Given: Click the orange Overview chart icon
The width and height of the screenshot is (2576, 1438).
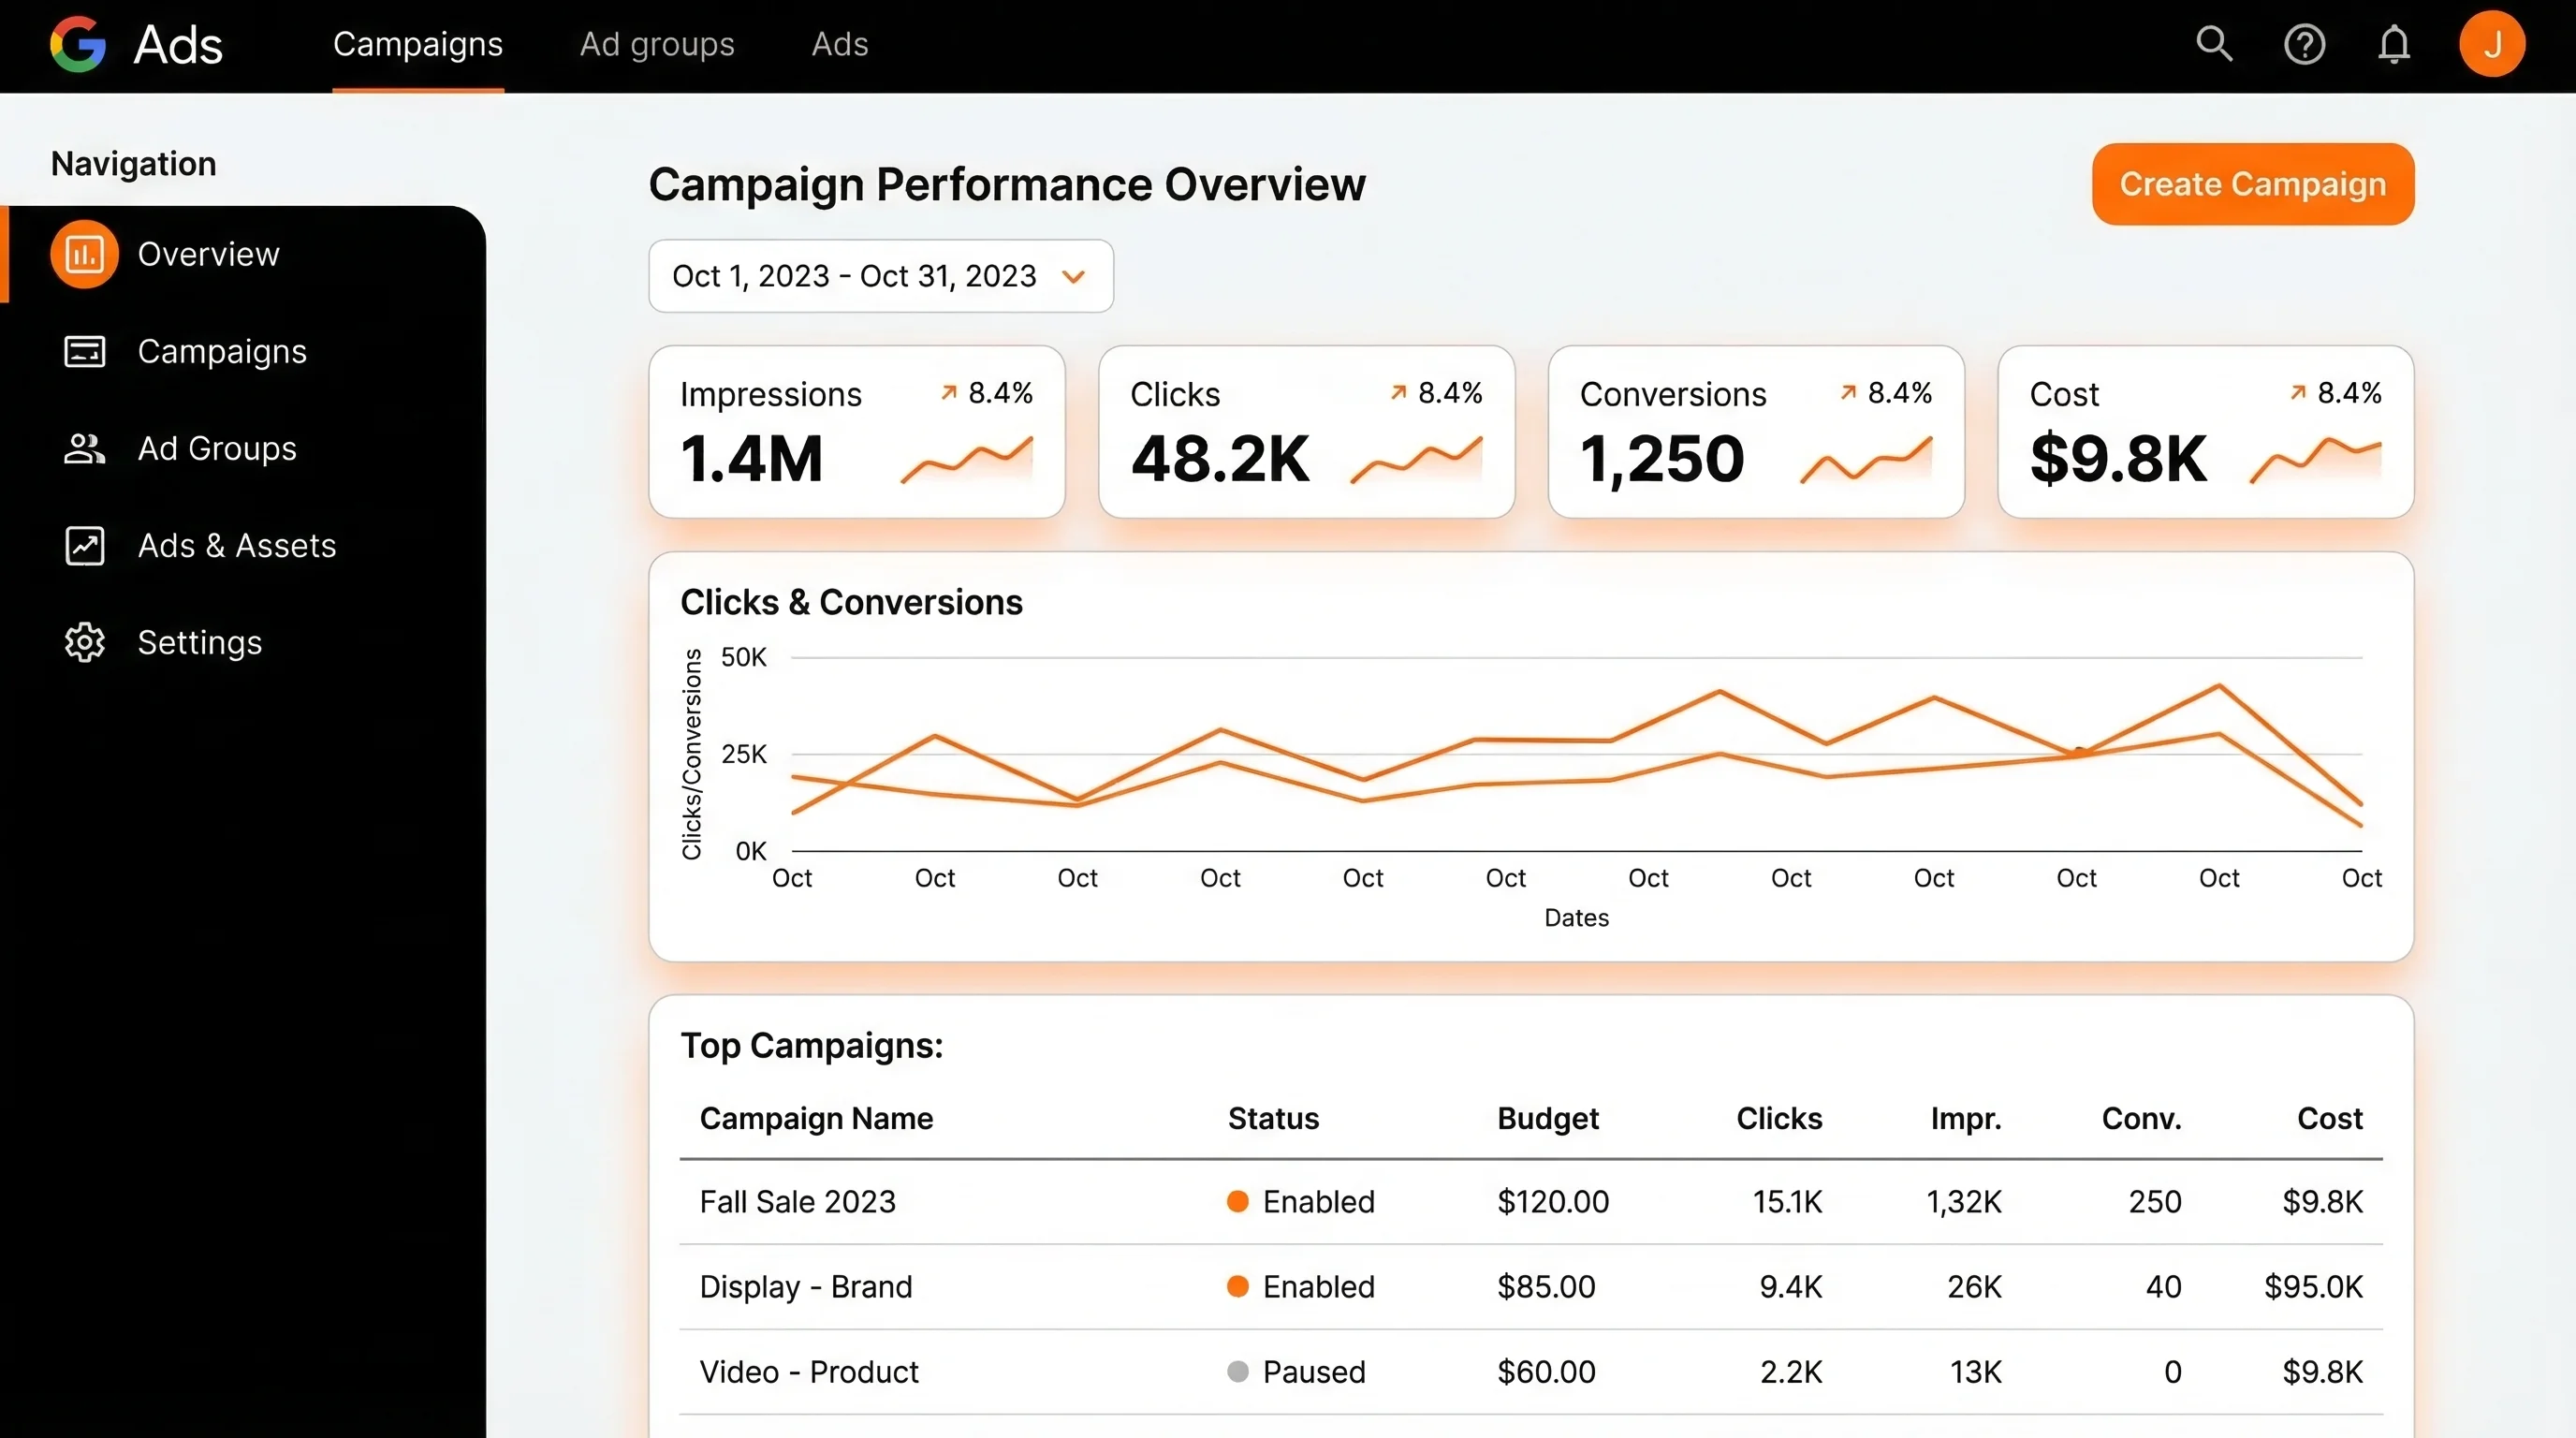Looking at the screenshot, I should [x=84, y=254].
